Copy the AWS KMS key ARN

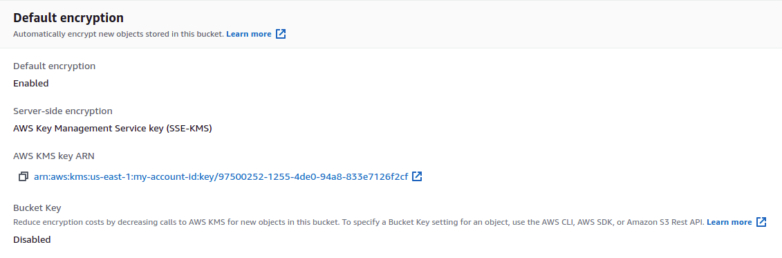coord(23,176)
